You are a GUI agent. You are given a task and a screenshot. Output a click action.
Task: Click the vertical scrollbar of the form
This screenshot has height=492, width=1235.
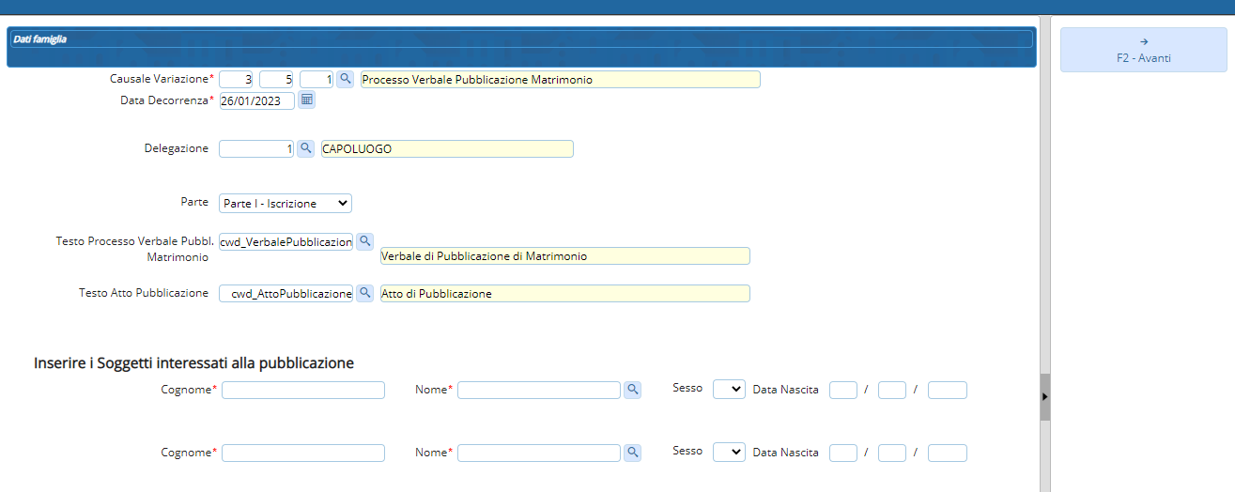pos(1045,188)
